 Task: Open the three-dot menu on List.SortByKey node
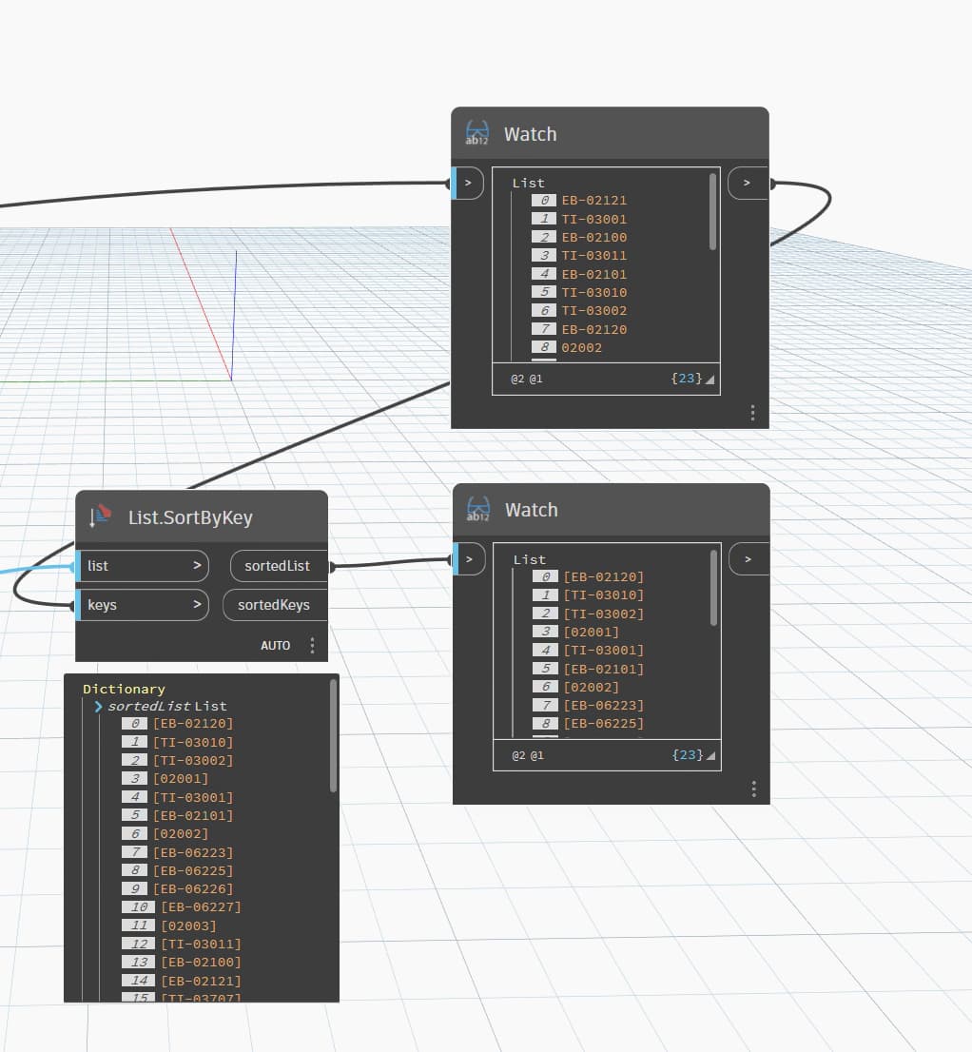tap(312, 646)
